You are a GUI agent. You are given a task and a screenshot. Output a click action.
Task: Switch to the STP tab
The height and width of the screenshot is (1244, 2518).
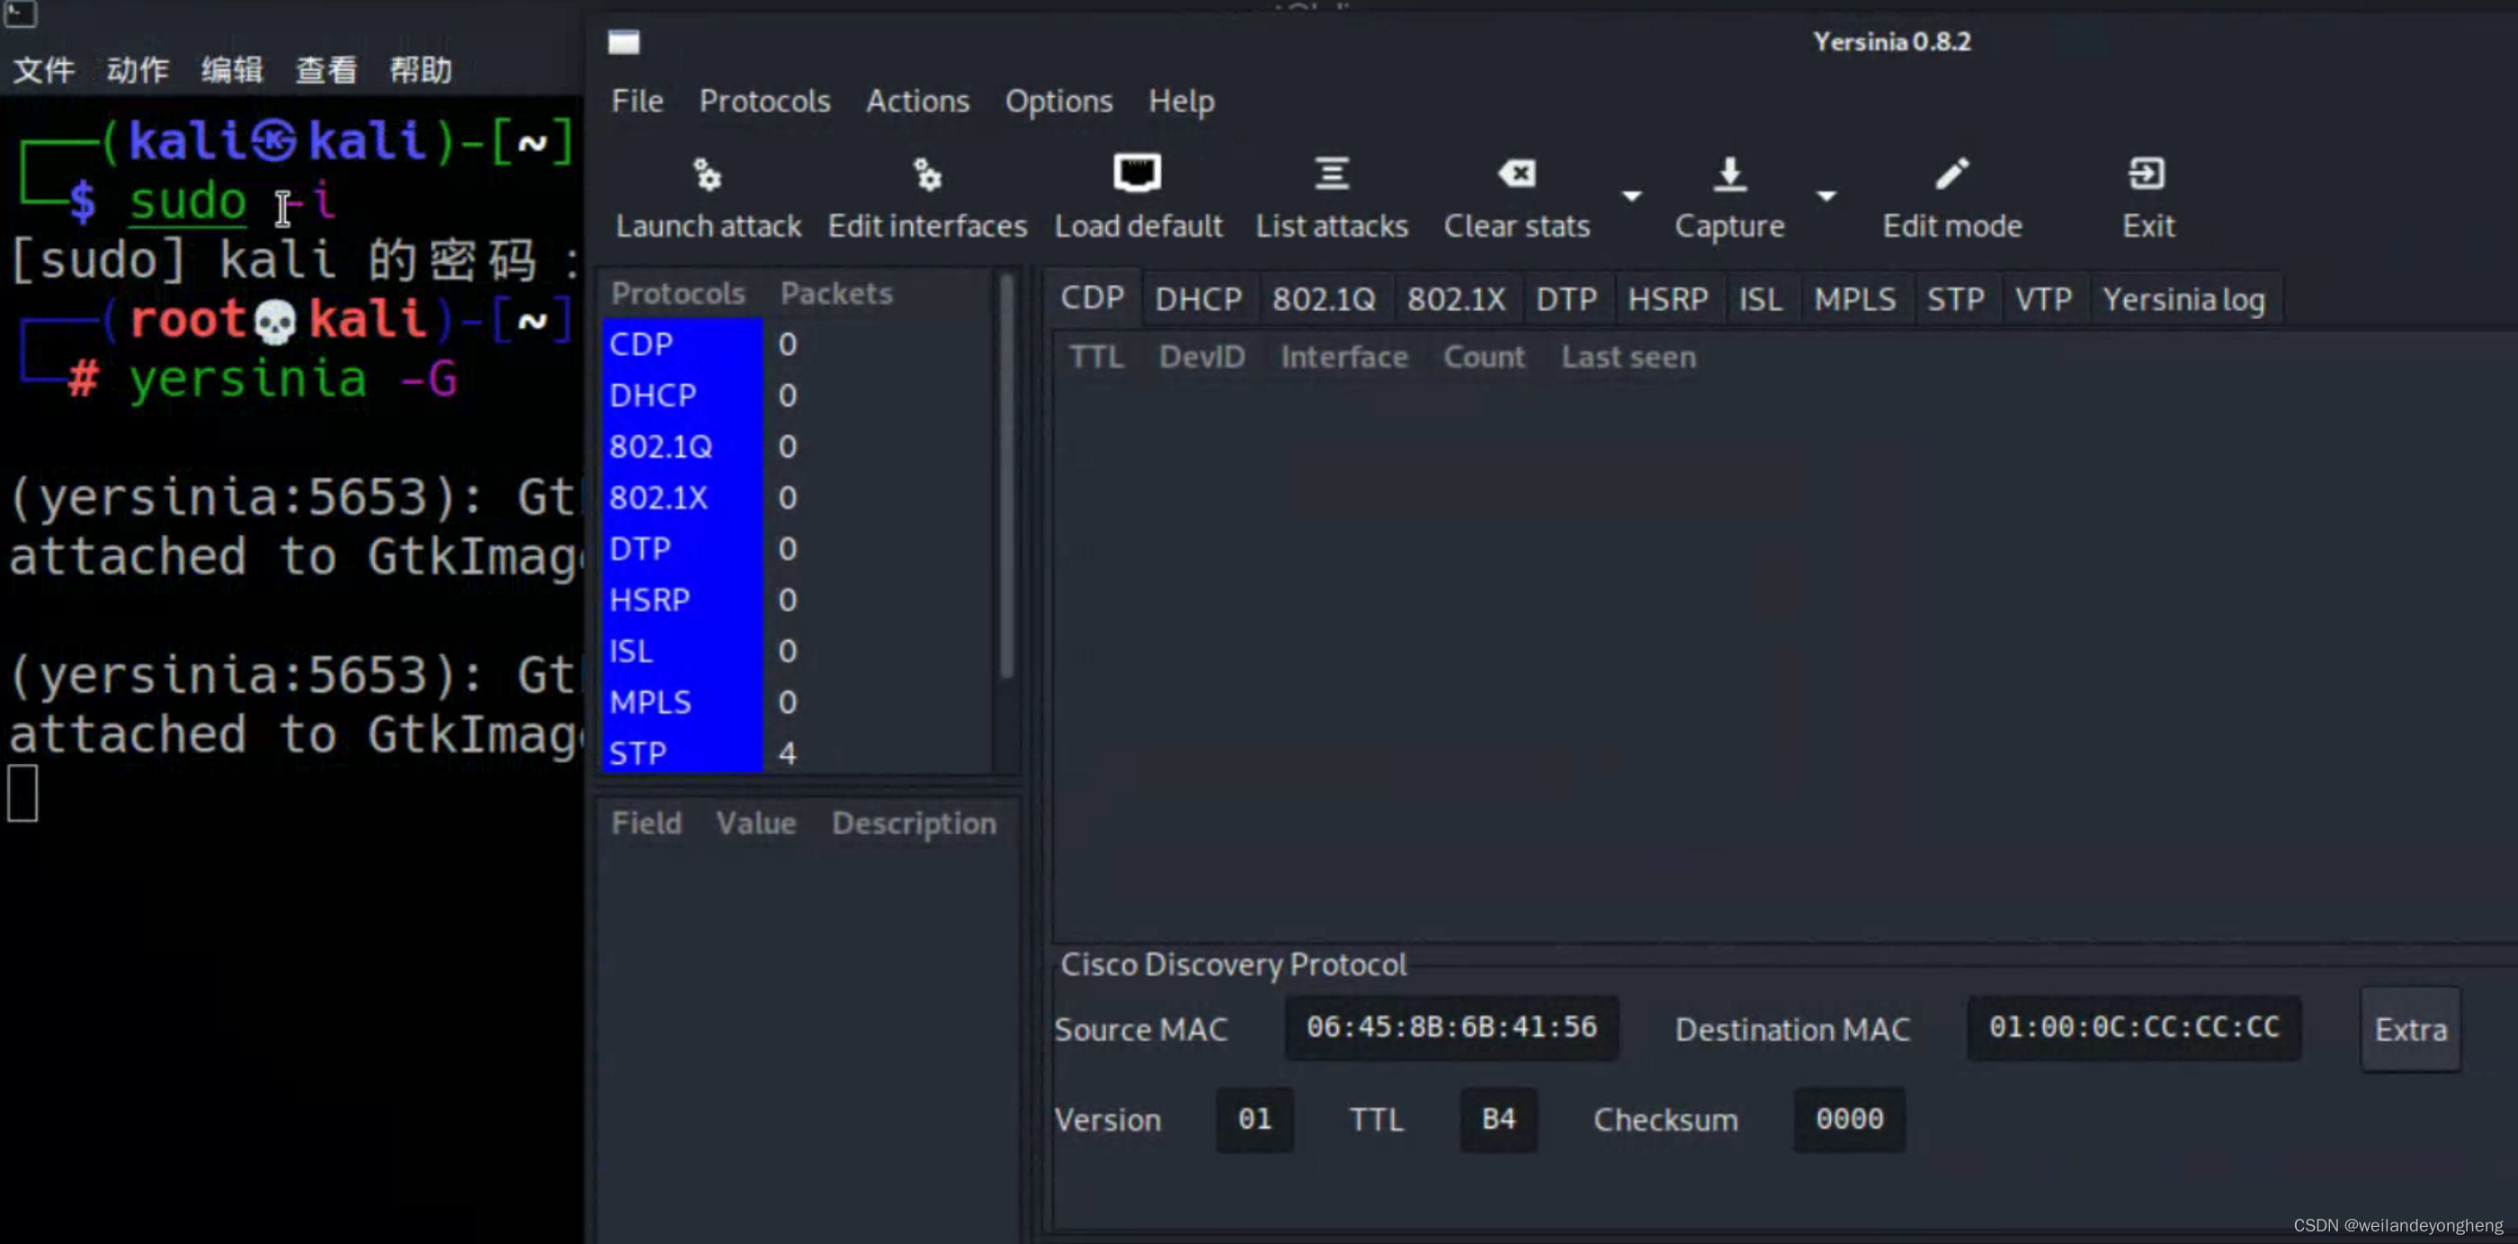point(1955,299)
